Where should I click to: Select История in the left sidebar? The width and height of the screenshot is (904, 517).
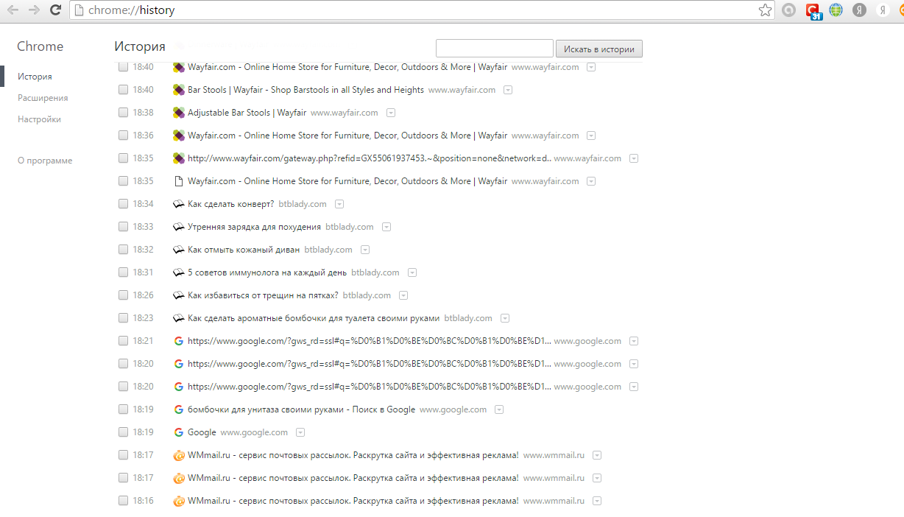[35, 77]
